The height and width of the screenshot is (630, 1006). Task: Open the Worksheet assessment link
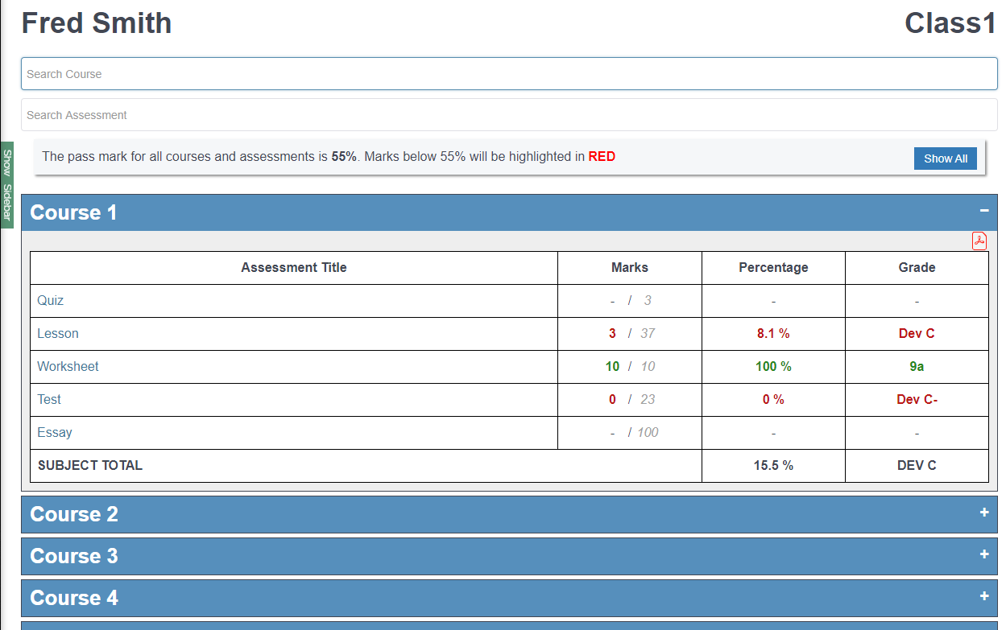pos(68,366)
